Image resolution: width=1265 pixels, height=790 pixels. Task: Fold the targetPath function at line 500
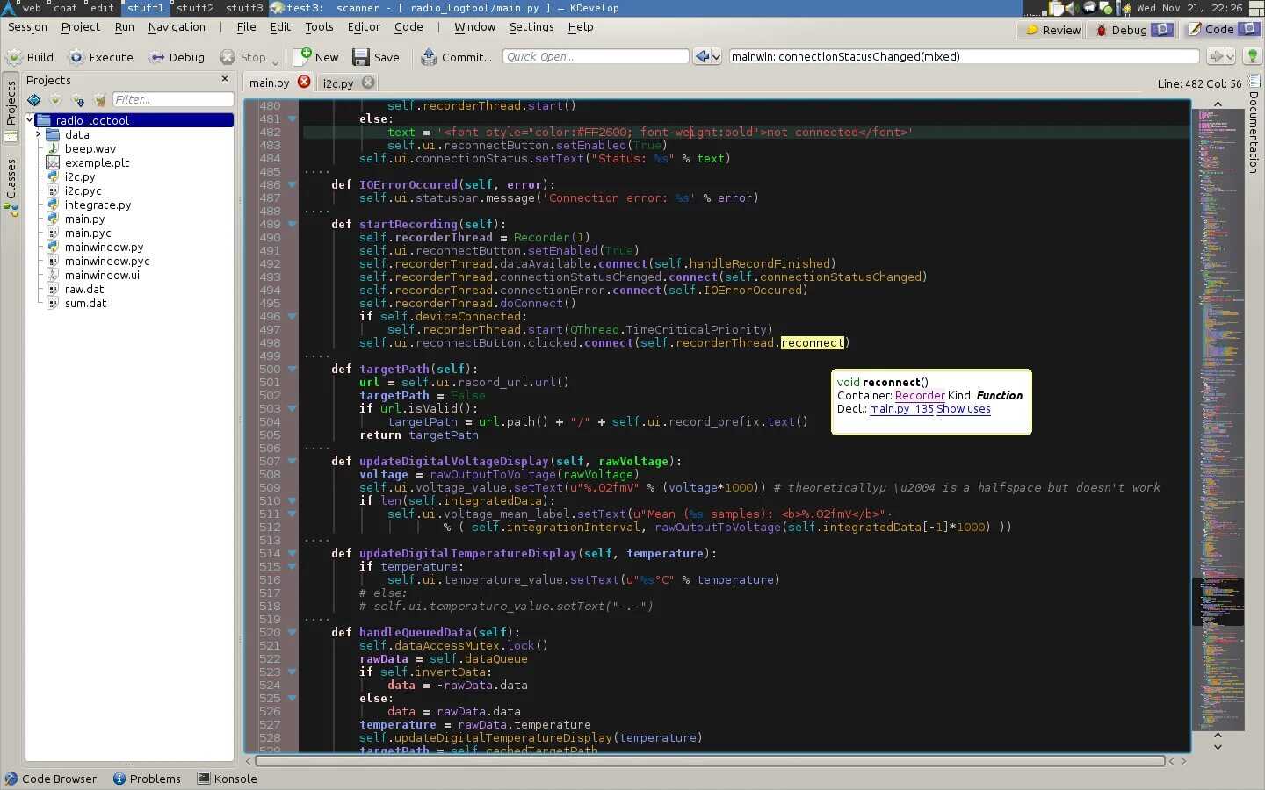click(x=292, y=369)
